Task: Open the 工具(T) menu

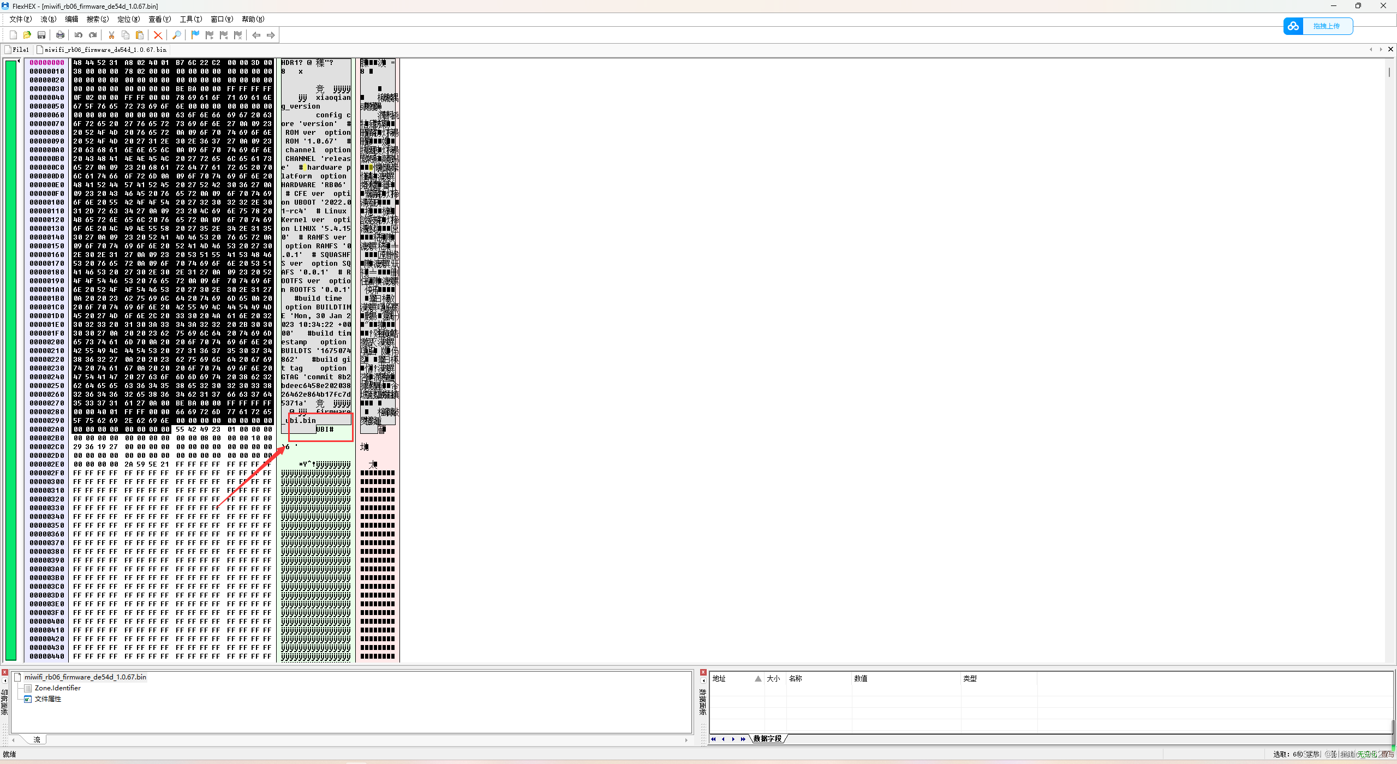Action: pos(190,19)
